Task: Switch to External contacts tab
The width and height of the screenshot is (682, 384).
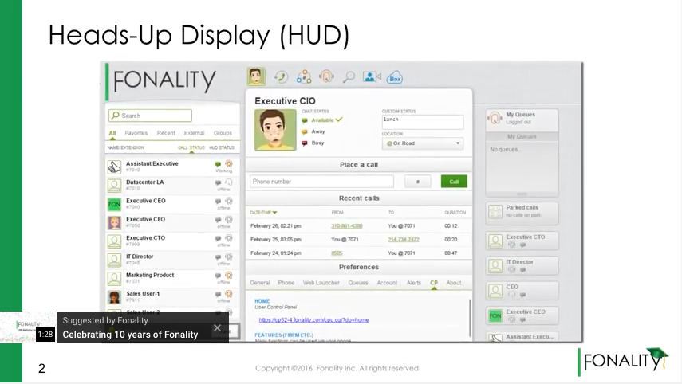Action: [x=194, y=133]
